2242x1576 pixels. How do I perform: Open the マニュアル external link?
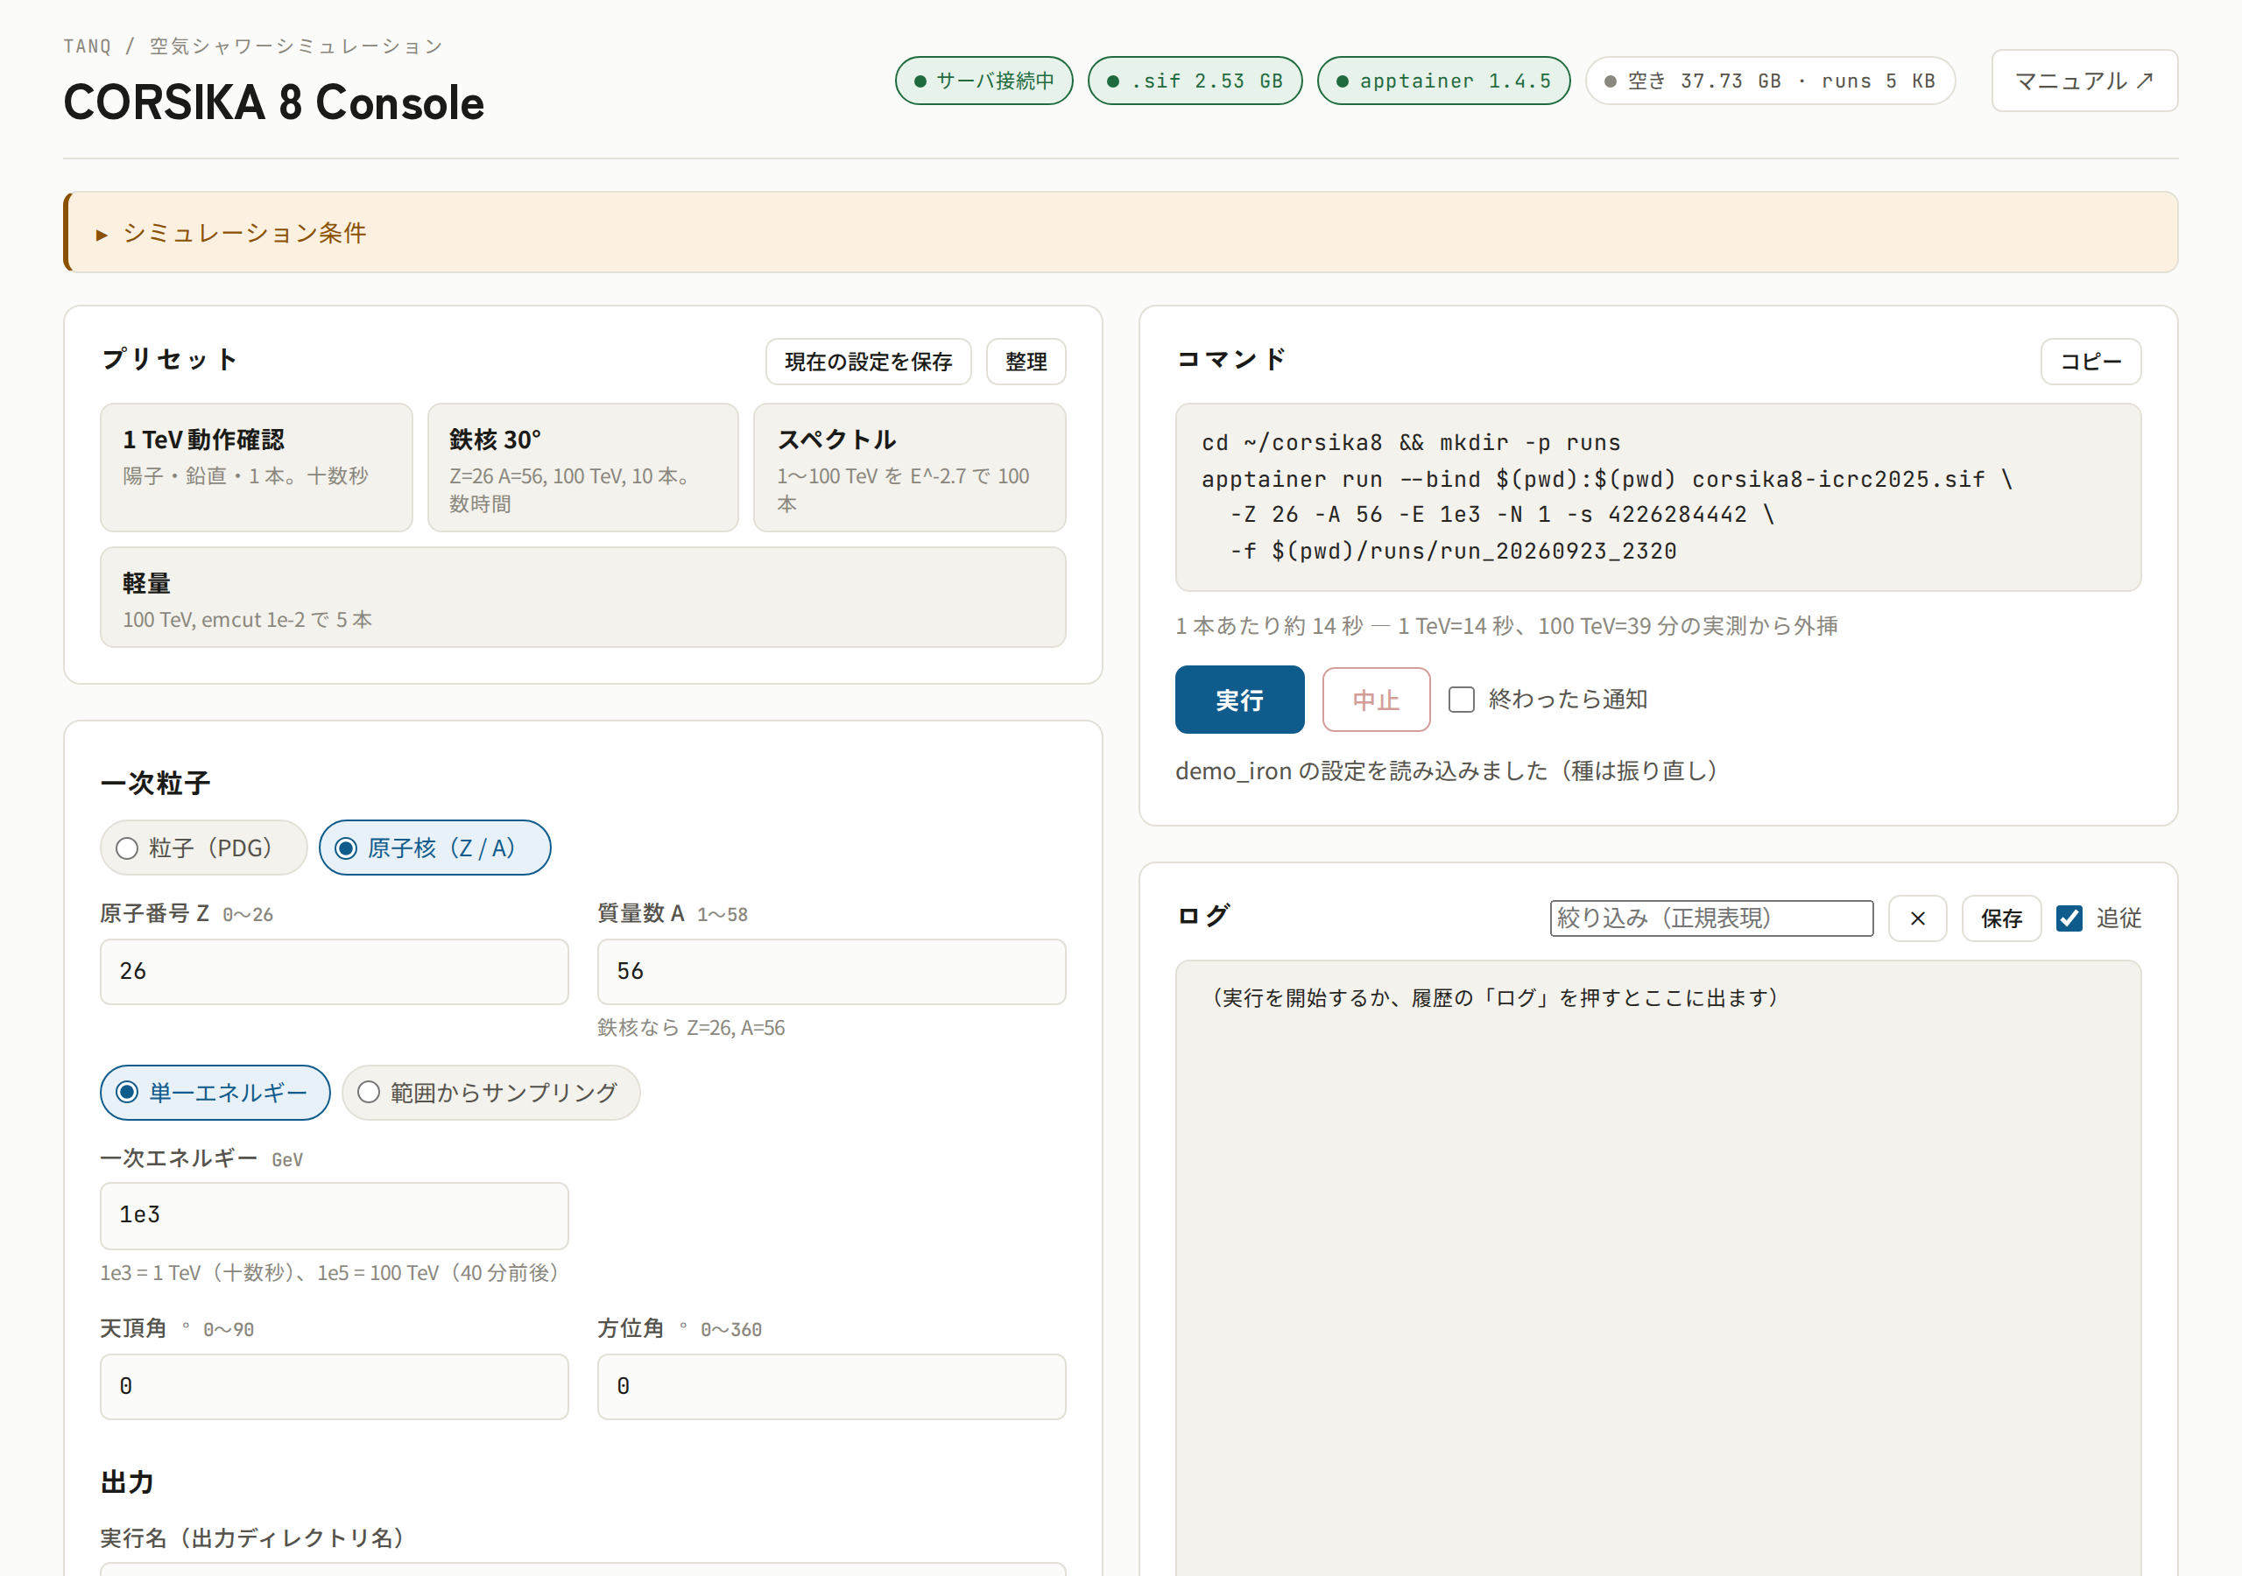pos(2084,81)
